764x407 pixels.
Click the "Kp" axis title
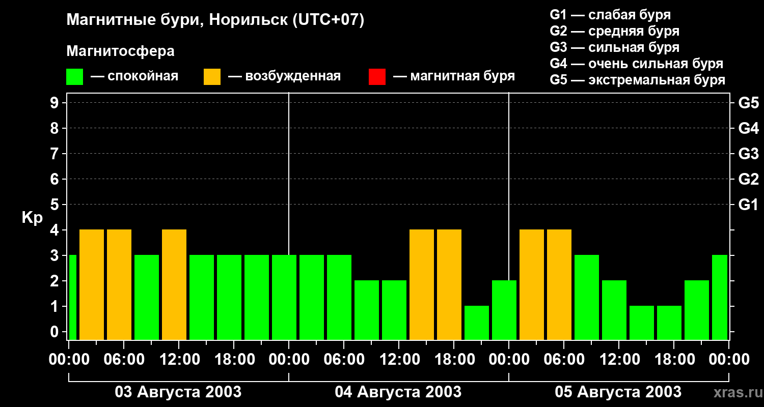32,218
